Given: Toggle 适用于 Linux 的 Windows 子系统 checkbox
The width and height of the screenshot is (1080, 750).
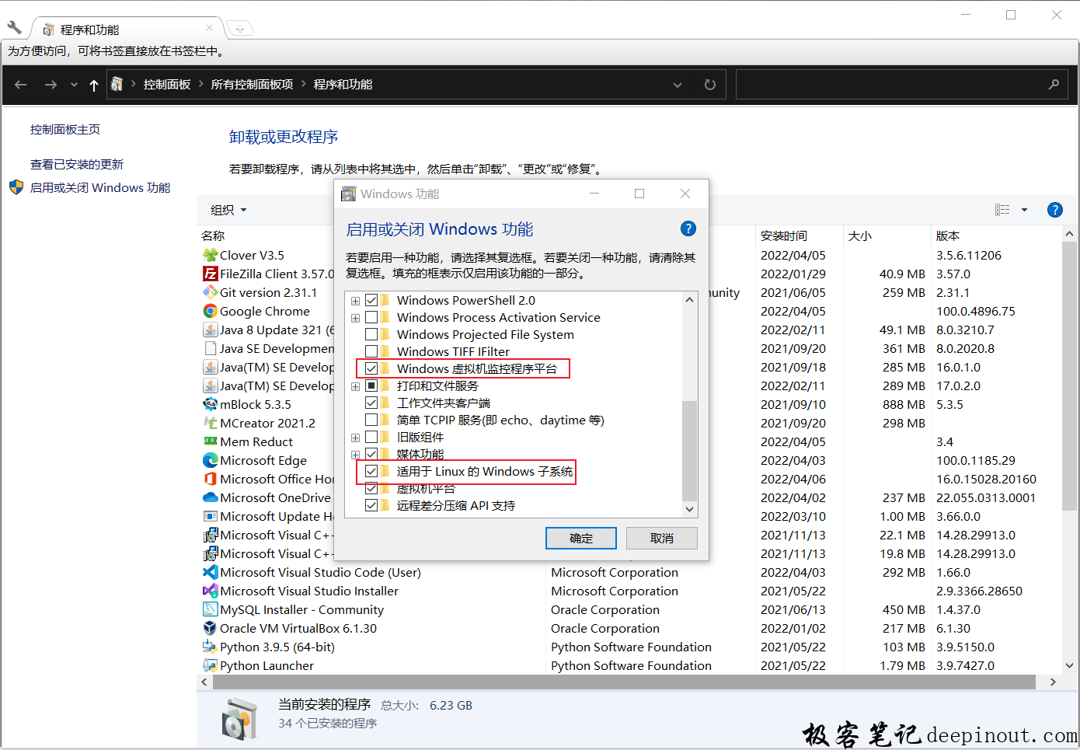Looking at the screenshot, I should (x=371, y=471).
